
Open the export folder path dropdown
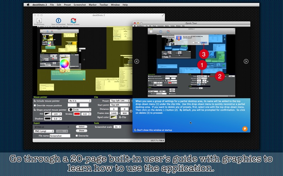52,127
